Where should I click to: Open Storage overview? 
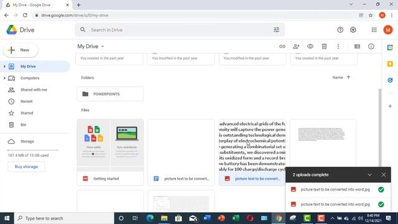(27, 141)
